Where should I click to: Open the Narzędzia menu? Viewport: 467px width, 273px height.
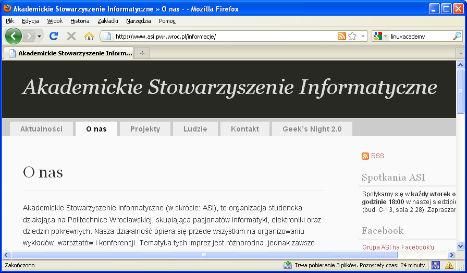point(139,21)
